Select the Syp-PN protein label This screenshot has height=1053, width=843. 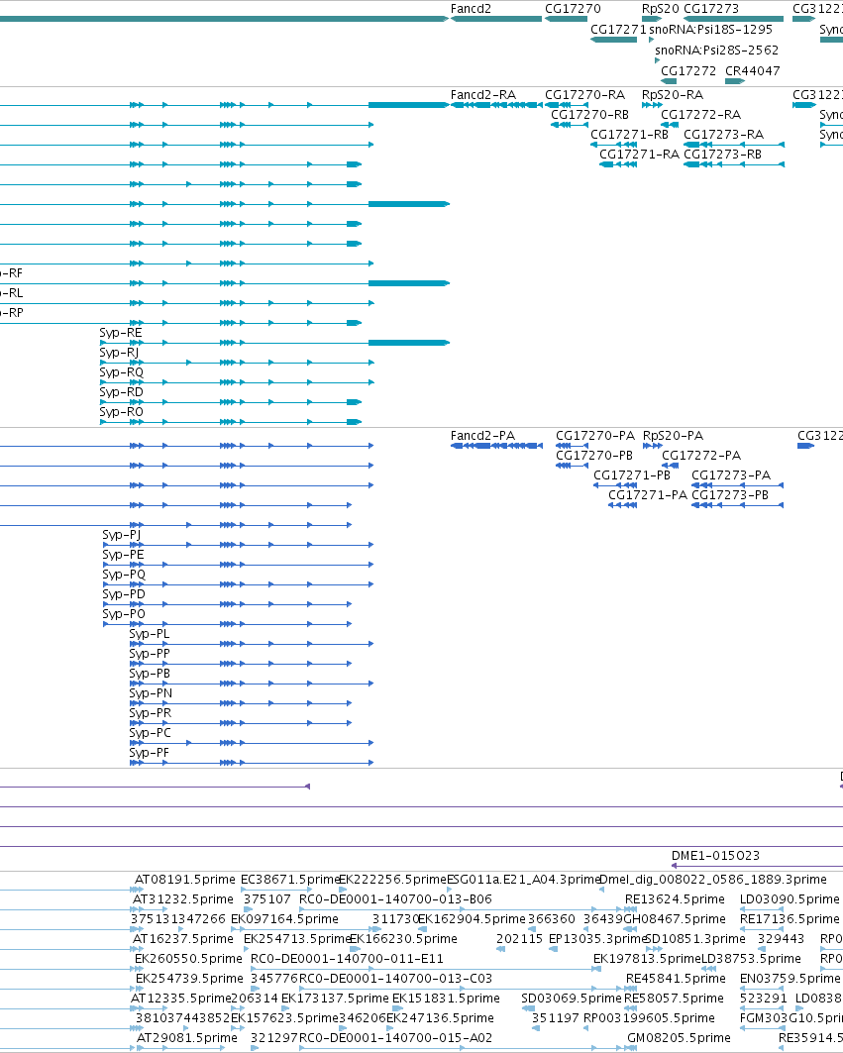[x=151, y=693]
